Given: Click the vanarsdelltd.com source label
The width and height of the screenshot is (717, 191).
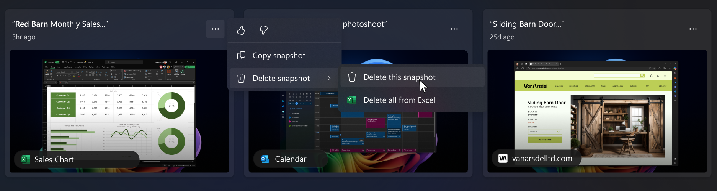Looking at the screenshot, I should coord(542,159).
